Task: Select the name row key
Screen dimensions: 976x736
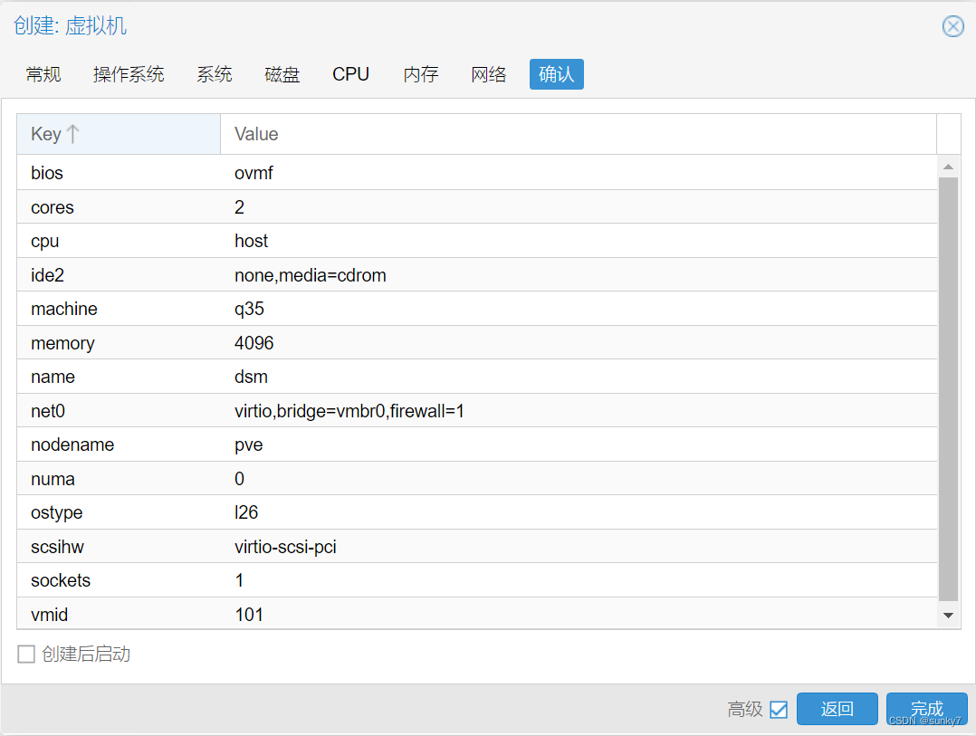Action: (x=53, y=377)
